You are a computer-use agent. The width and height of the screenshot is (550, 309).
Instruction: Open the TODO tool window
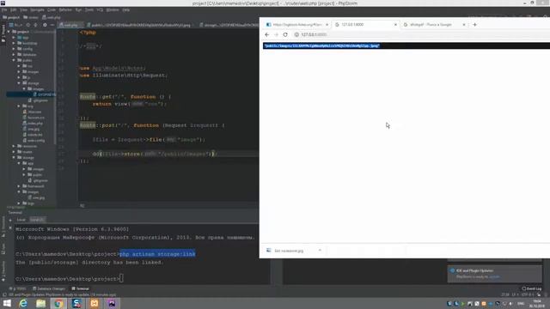tap(17, 288)
